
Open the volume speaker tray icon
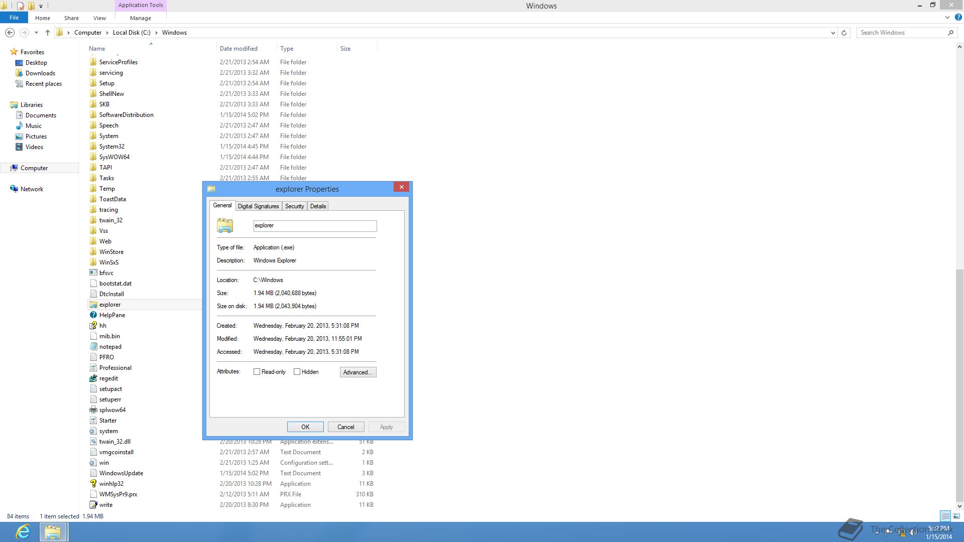(914, 533)
